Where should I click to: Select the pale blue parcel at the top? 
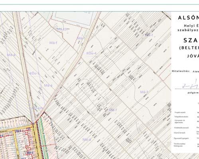tap(75, 18)
